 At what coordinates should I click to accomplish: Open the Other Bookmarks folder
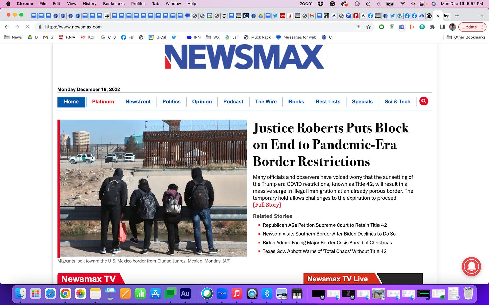tap(466, 37)
